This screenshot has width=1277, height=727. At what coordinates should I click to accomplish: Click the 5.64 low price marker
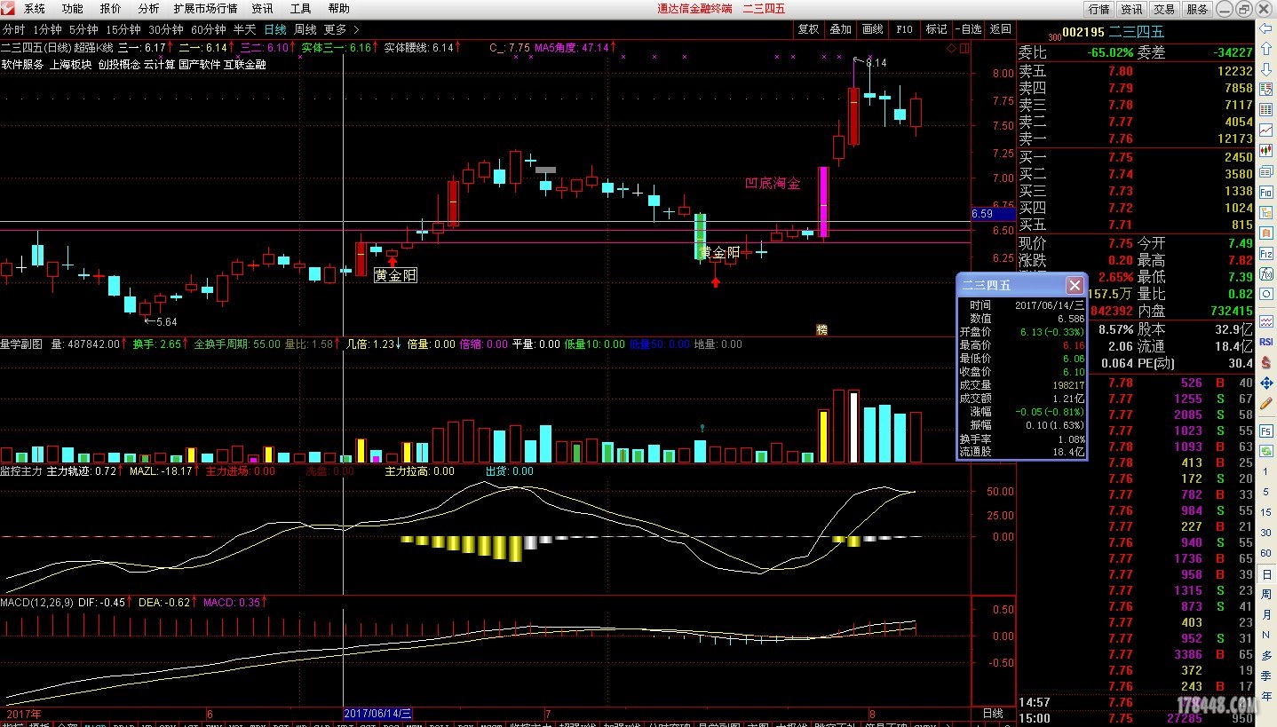point(166,322)
